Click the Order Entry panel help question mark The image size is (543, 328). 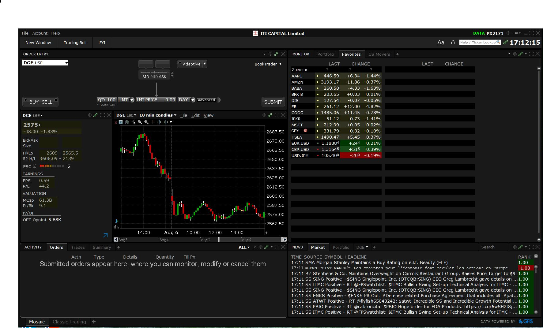pos(265,54)
